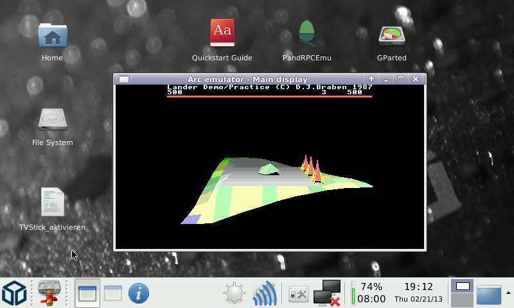Open the TVStick_aktivieren file
Image resolution: width=514 pixels, height=308 pixels.
52,202
